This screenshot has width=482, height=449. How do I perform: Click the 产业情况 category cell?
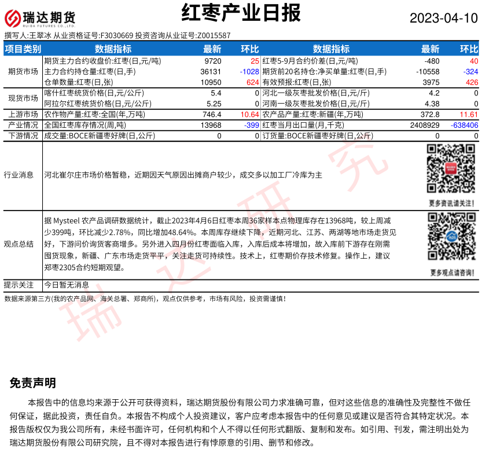click(x=23, y=125)
